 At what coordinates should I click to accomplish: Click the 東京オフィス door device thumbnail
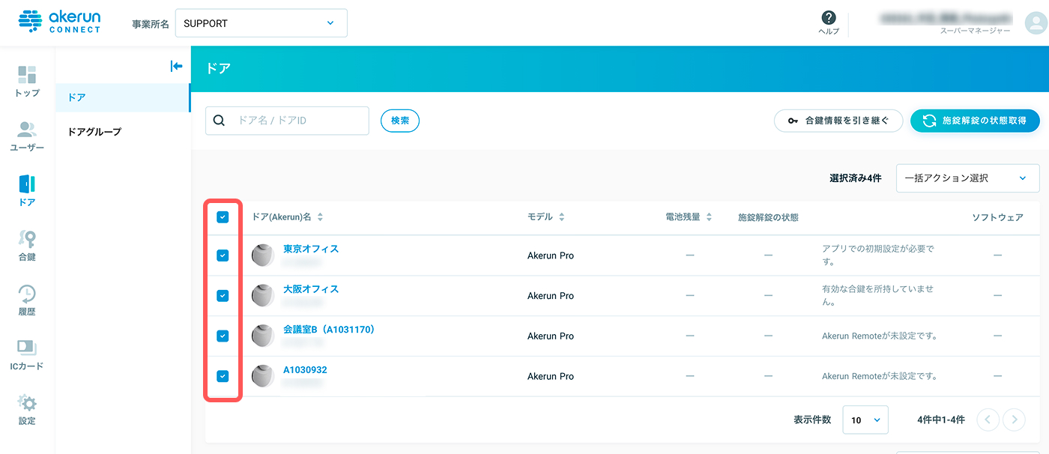[263, 255]
